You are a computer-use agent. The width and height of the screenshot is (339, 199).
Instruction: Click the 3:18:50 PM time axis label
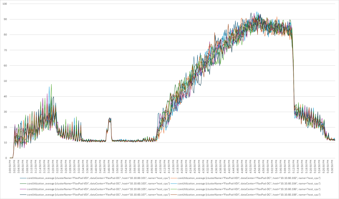pyautogui.click(x=49, y=166)
